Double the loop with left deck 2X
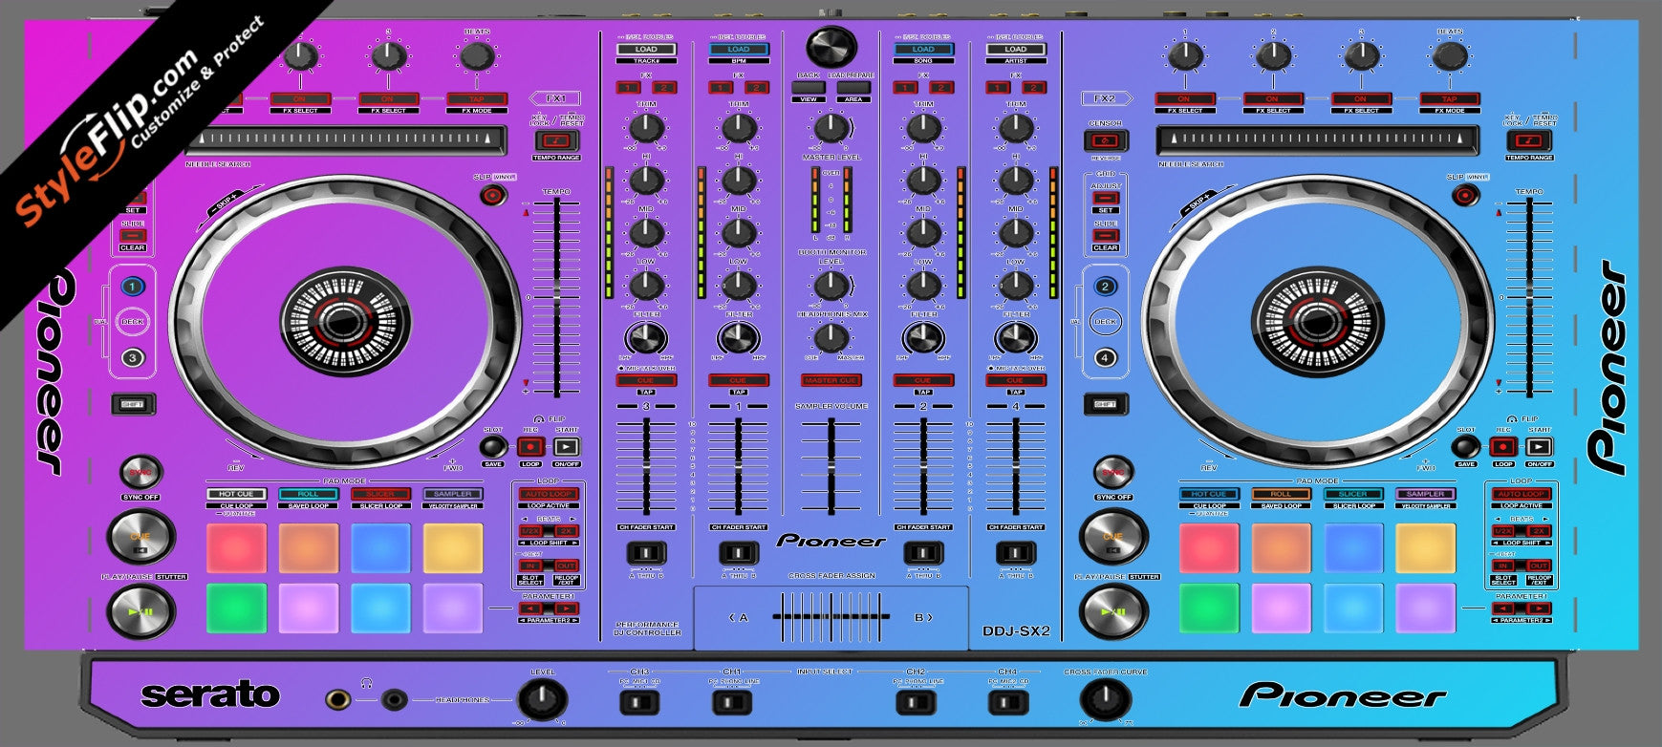 point(567,531)
